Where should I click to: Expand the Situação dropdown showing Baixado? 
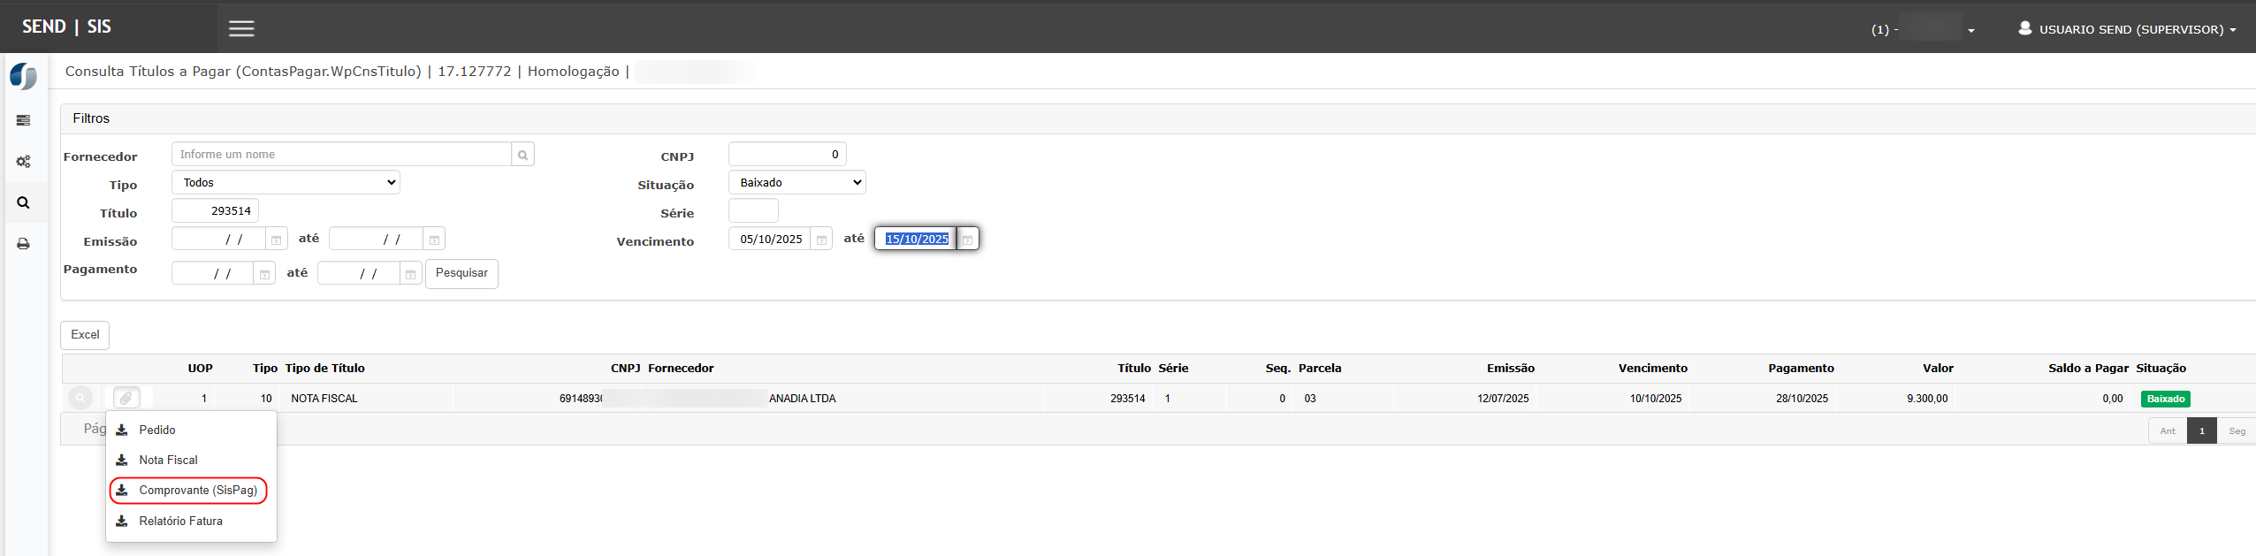point(796,182)
